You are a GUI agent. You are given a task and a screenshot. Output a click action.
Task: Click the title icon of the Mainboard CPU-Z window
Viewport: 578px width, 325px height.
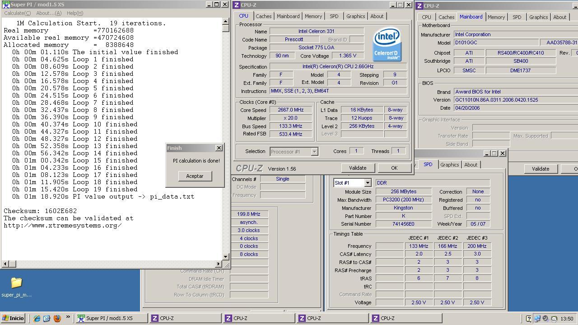(x=420, y=6)
